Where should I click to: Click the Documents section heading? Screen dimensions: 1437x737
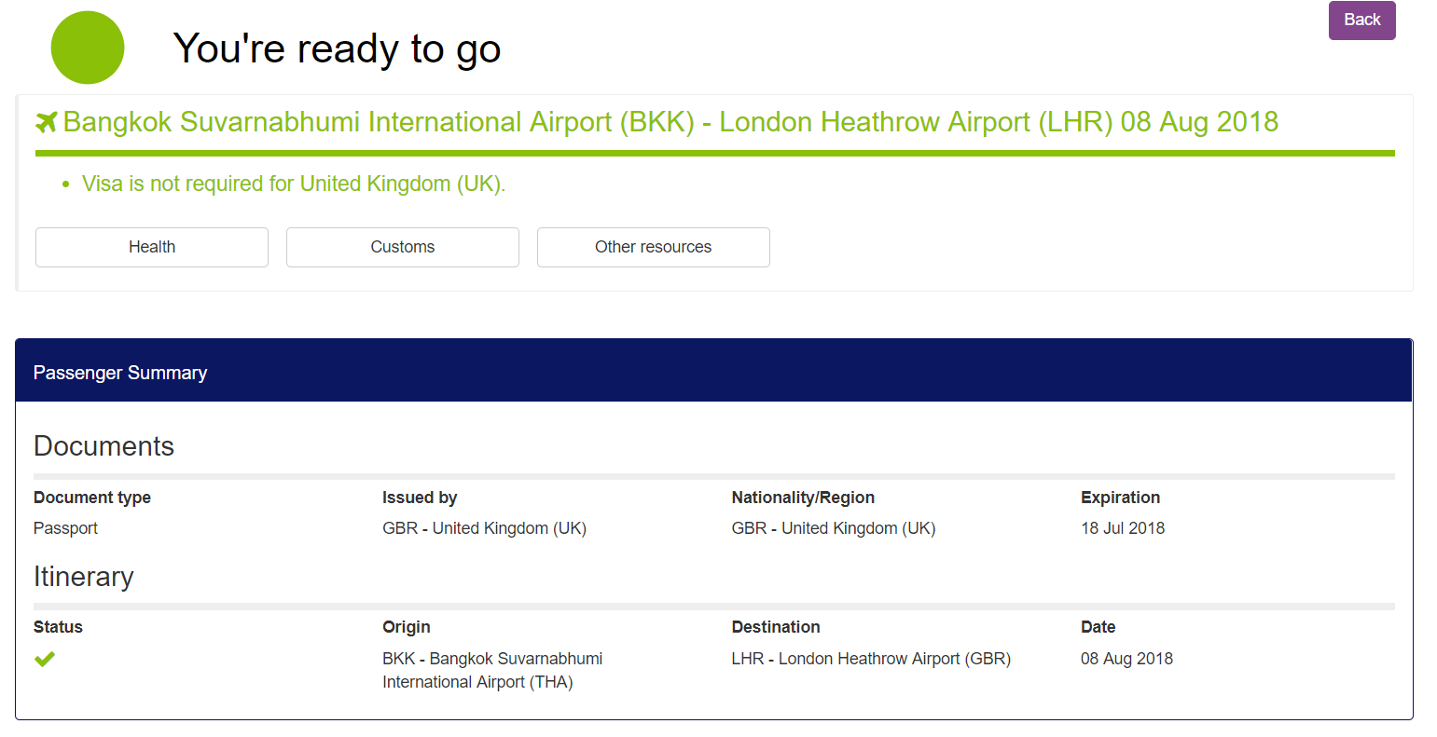(x=104, y=446)
